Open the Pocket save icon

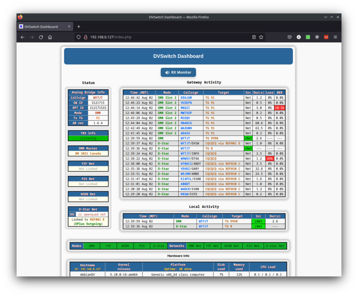[x=289, y=37]
